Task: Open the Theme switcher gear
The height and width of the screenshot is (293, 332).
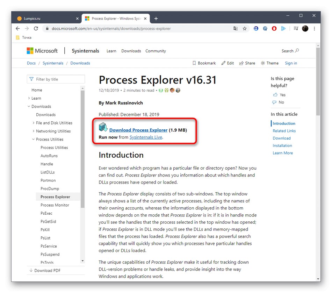Action: [263, 63]
